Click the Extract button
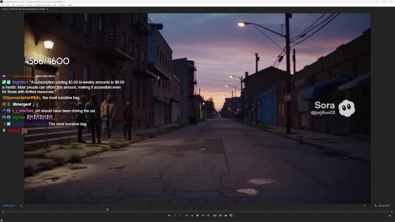Screen dimensions: 395x222 (x=220, y=216)
